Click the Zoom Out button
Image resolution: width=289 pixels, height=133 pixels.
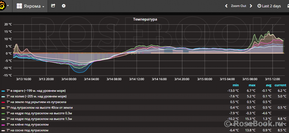click(x=239, y=6)
